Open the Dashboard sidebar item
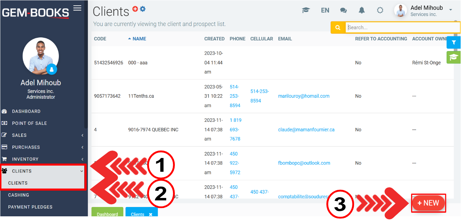 (x=26, y=111)
